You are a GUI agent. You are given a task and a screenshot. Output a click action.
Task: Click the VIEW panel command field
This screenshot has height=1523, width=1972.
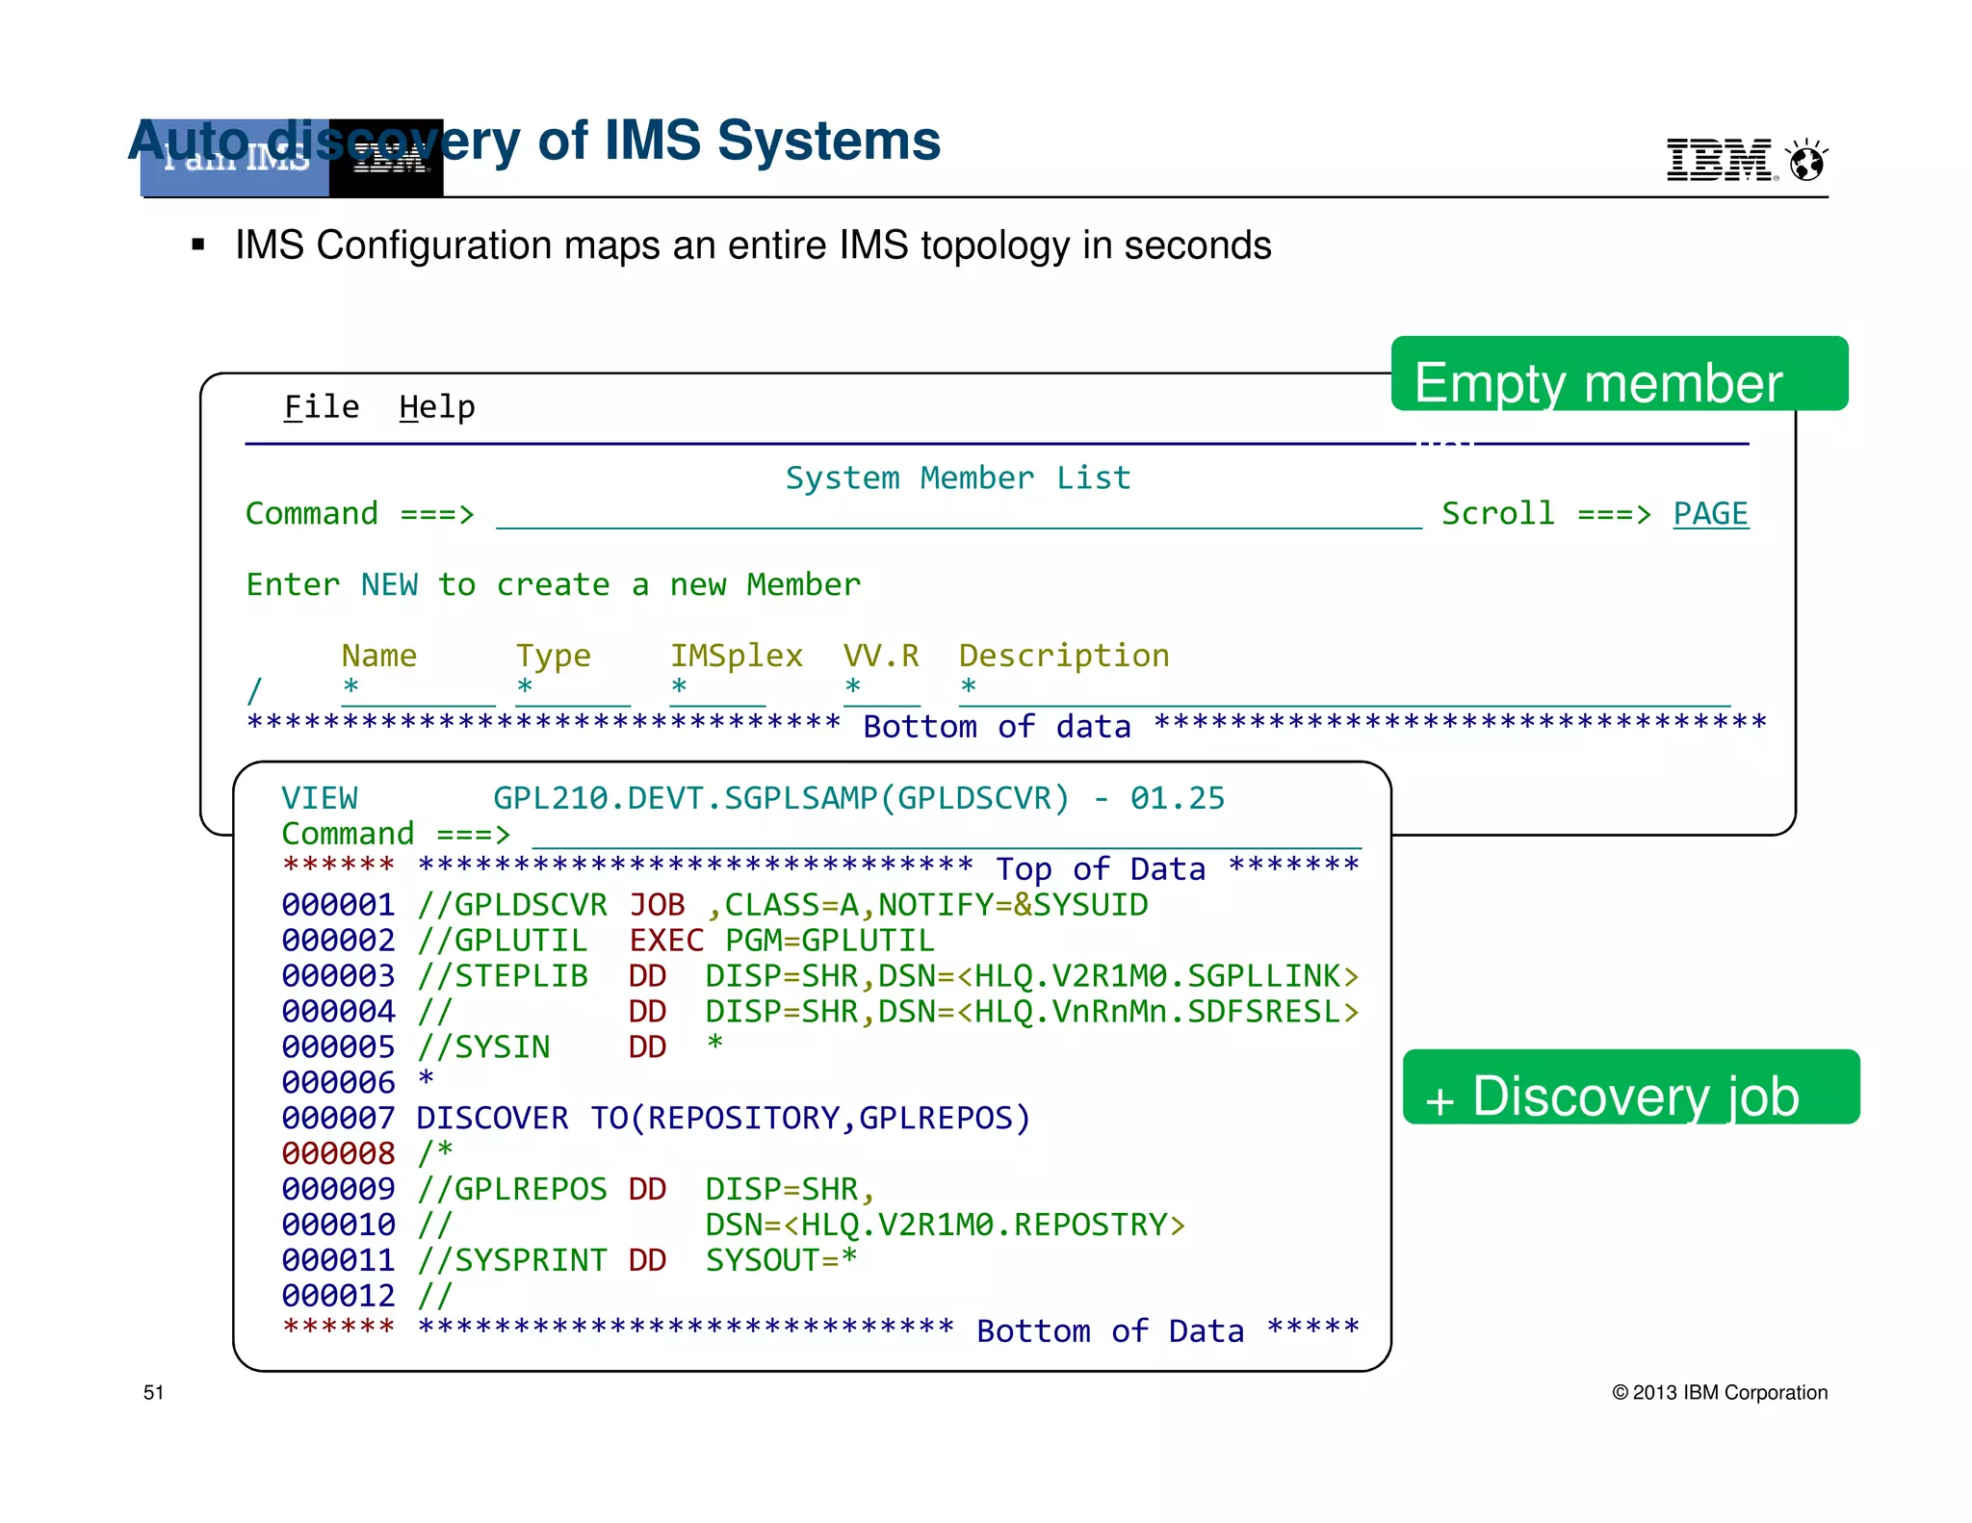946,834
